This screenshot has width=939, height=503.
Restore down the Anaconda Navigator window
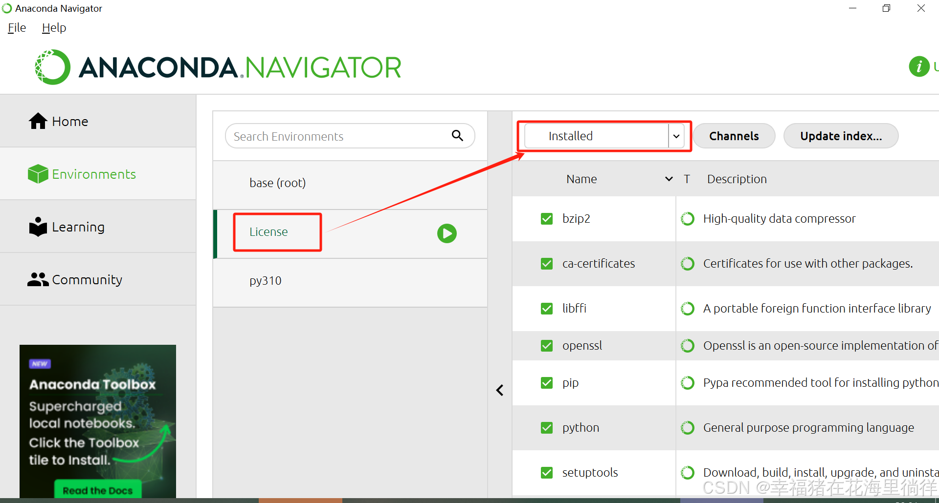pyautogui.click(x=886, y=8)
